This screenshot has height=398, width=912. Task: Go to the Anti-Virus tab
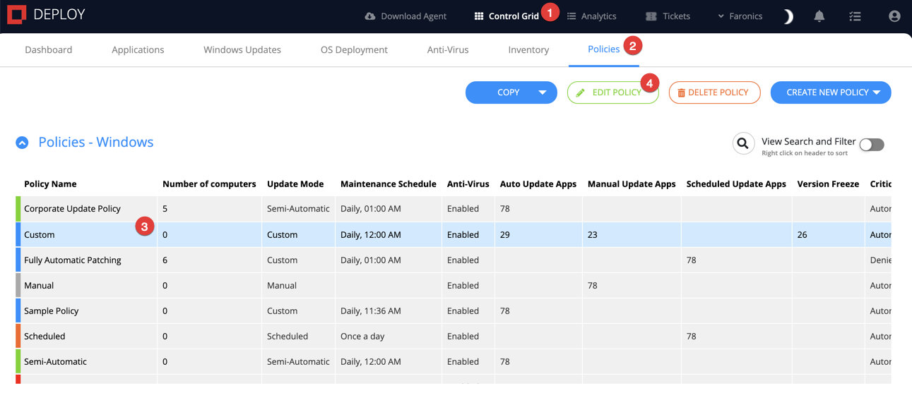click(448, 49)
